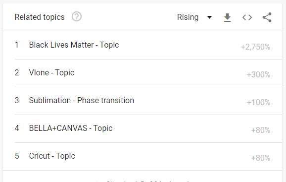
Task: Select Sublimation - Phase transition topic
Action: (x=82, y=101)
